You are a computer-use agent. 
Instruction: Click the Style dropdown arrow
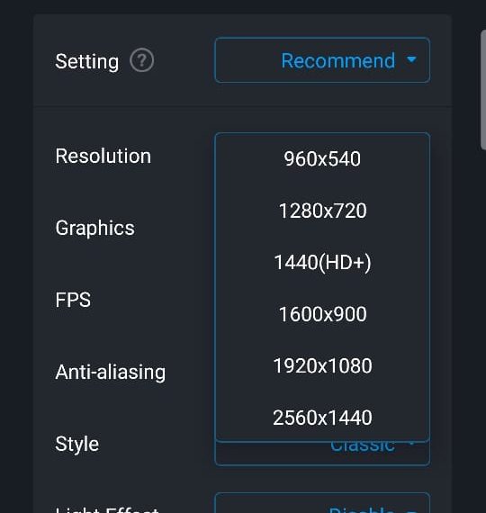(x=411, y=444)
